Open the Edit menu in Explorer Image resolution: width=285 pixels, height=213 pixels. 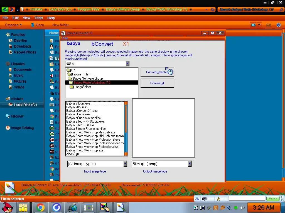pos(16,18)
